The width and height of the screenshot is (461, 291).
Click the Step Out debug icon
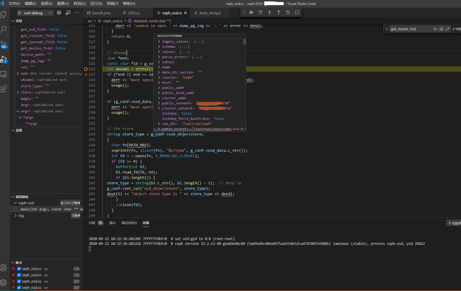tap(279, 12)
